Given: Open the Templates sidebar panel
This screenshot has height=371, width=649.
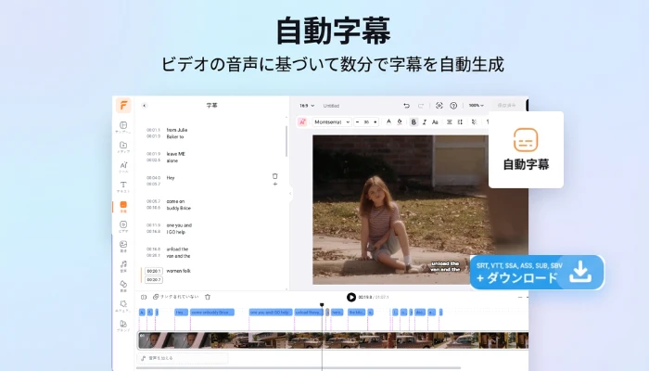Looking at the screenshot, I should tap(123, 127).
